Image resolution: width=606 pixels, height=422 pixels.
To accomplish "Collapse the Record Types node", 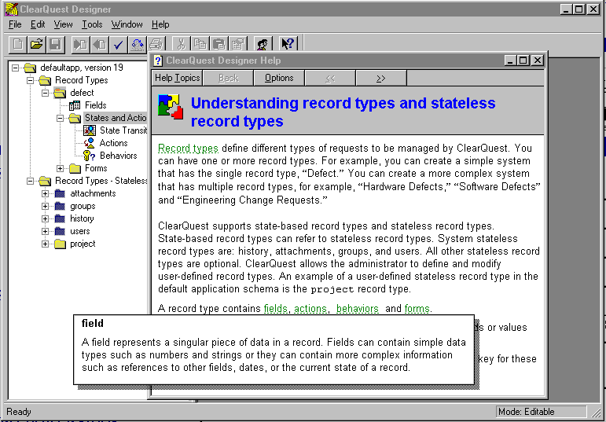I will click(x=30, y=80).
